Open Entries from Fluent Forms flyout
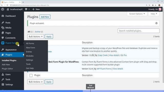The height and width of the screenshot is (92, 164). [x=29, y=52]
